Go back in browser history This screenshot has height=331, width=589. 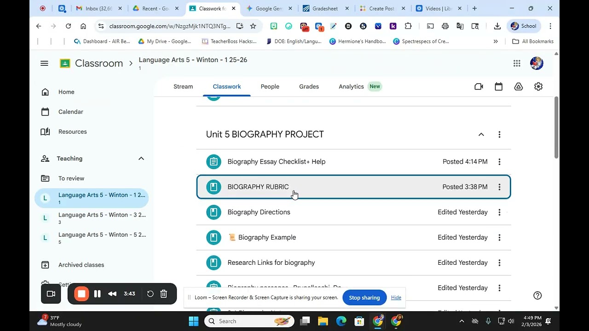click(x=39, y=26)
